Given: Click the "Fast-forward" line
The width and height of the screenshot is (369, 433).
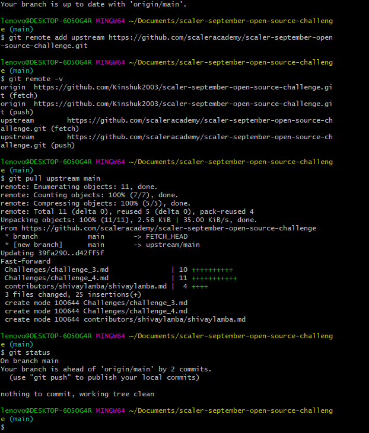Looking at the screenshot, I should (26, 261).
